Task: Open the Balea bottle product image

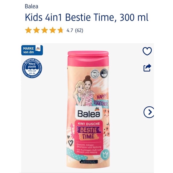Action: pyautogui.click(x=88, y=109)
